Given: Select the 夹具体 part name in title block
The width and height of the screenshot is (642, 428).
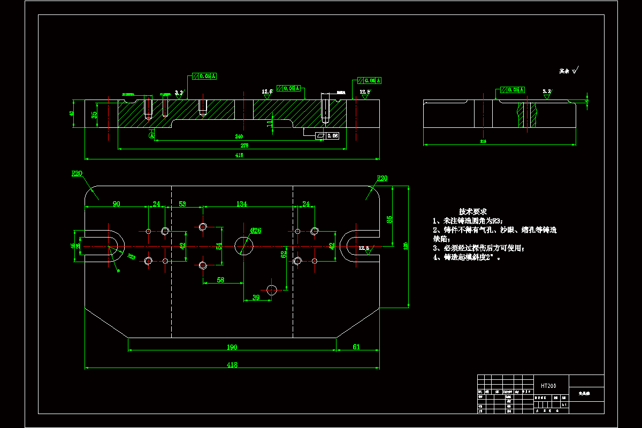Looking at the screenshot, I should (x=584, y=393).
